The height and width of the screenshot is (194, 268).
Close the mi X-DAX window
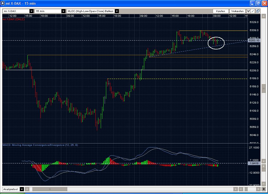point(264,3)
